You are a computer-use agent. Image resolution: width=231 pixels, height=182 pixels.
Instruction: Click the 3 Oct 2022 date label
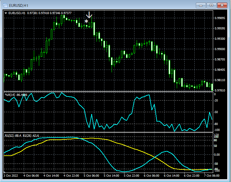pyautogui.click(x=11, y=176)
